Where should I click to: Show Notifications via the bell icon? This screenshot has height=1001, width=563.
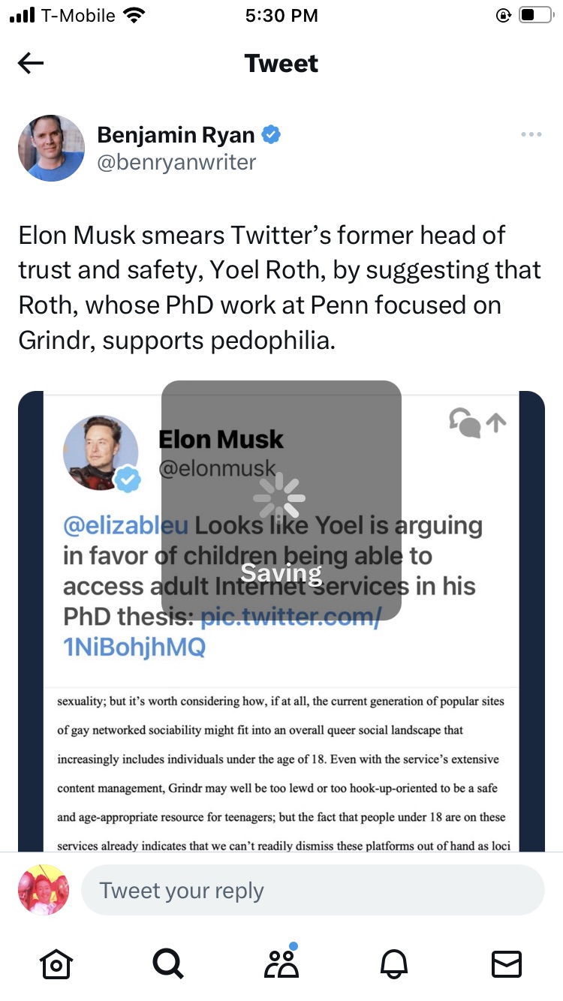[x=395, y=963]
